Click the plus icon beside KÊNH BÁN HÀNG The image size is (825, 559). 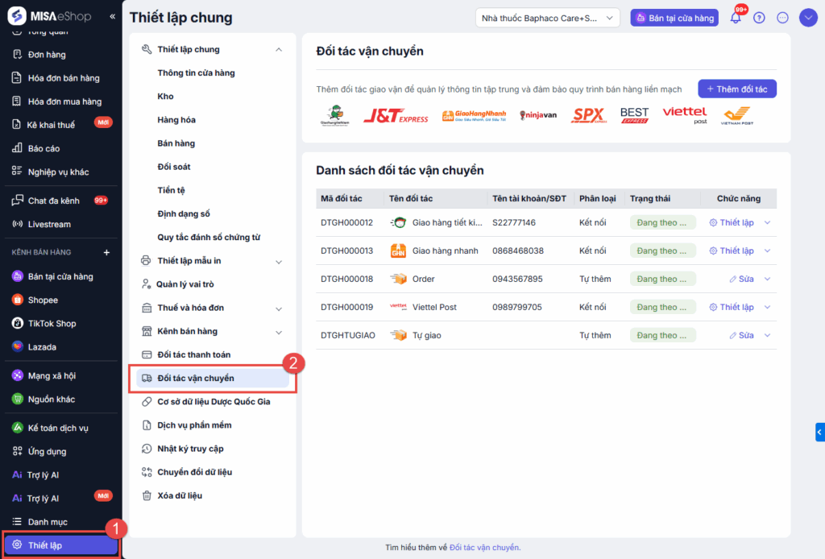pos(106,252)
